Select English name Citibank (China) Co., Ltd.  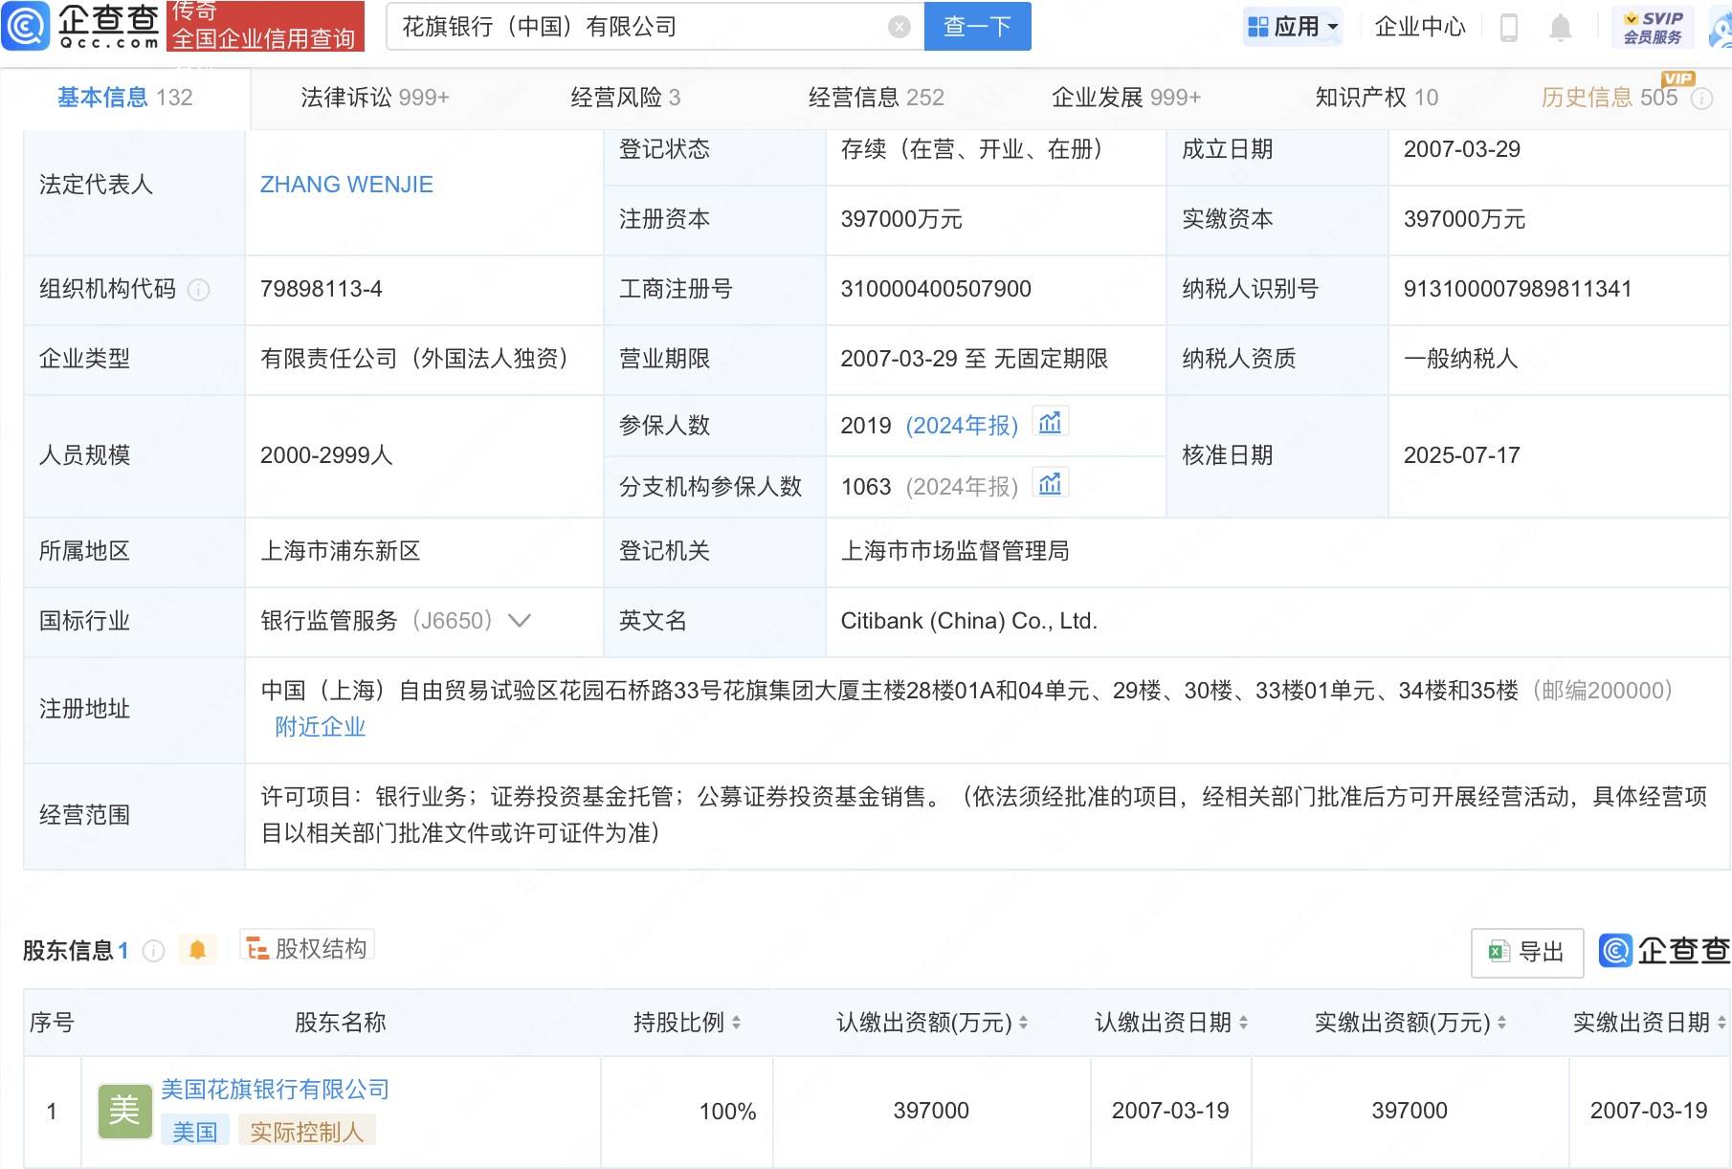click(x=968, y=621)
